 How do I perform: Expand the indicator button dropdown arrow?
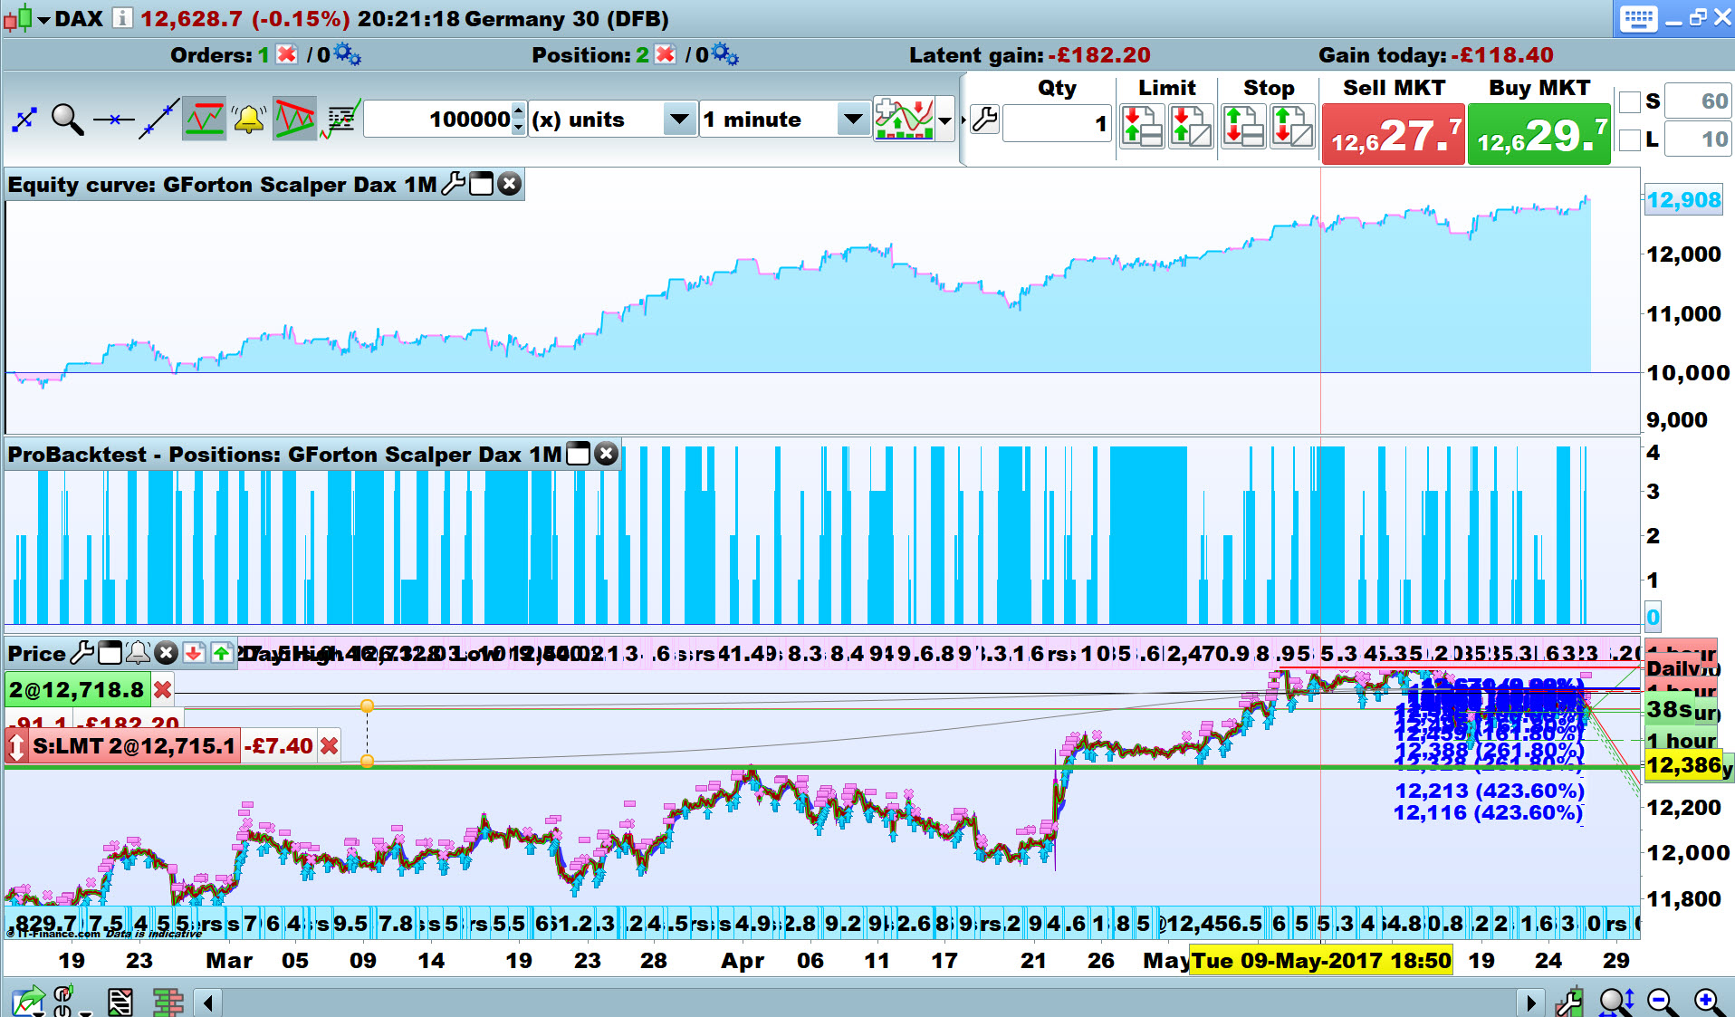click(x=945, y=120)
